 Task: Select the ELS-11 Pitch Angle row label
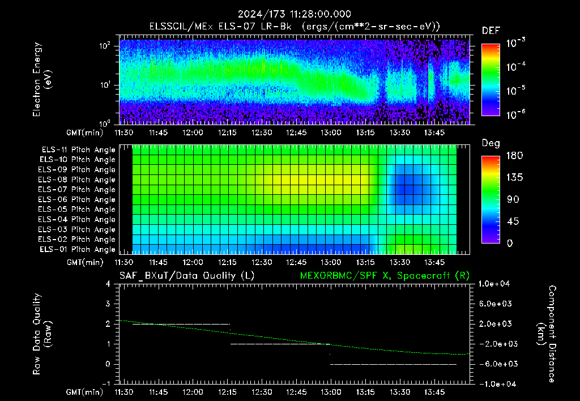click(78, 150)
